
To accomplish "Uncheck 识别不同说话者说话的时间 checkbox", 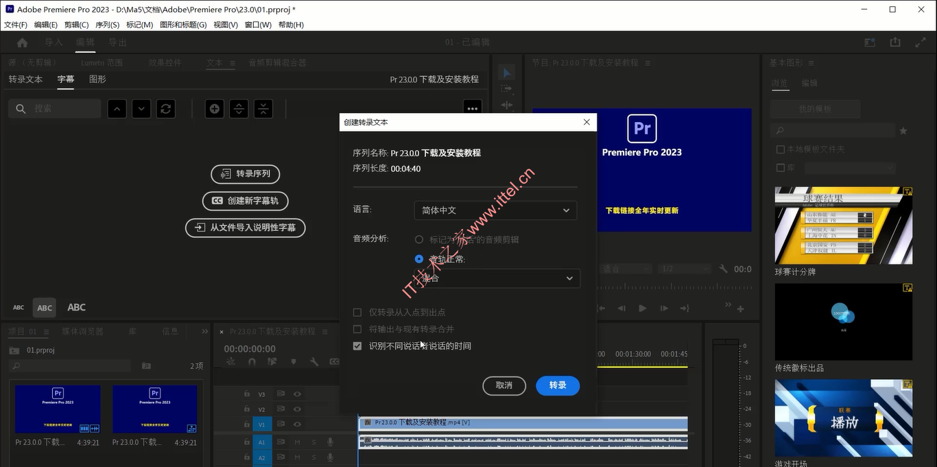I will click(357, 346).
